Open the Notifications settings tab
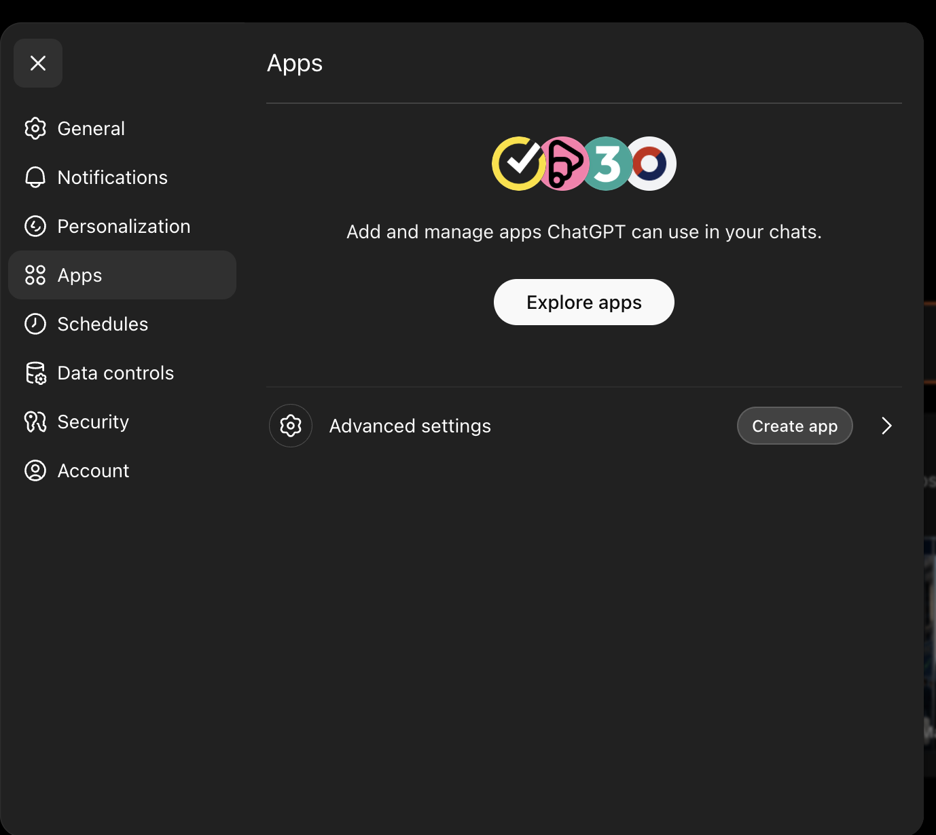Screen dimensions: 936x835 tap(122, 177)
